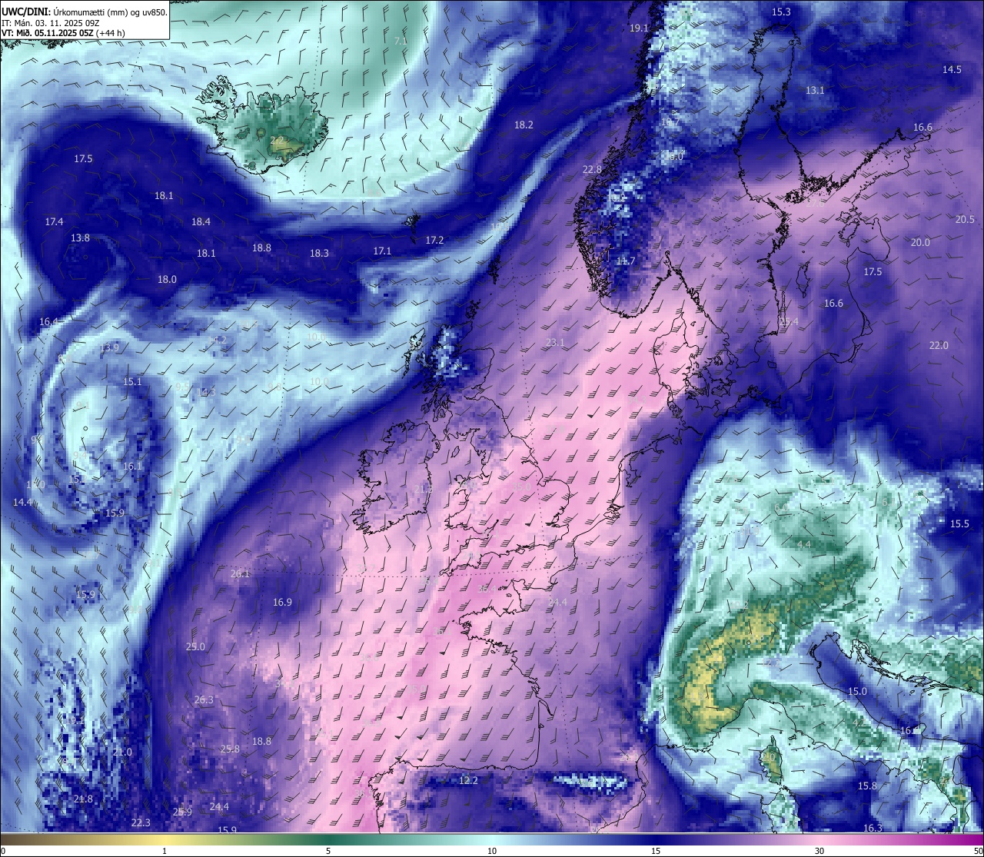Click the 16.3 value at the lower right edge
Viewport: 984px width, 857px height.
pyautogui.click(x=873, y=828)
